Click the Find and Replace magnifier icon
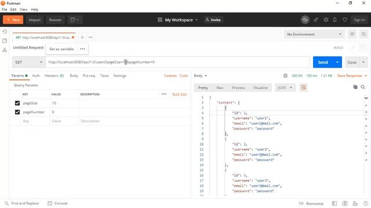The height and width of the screenshot is (208, 371). tap(6, 203)
